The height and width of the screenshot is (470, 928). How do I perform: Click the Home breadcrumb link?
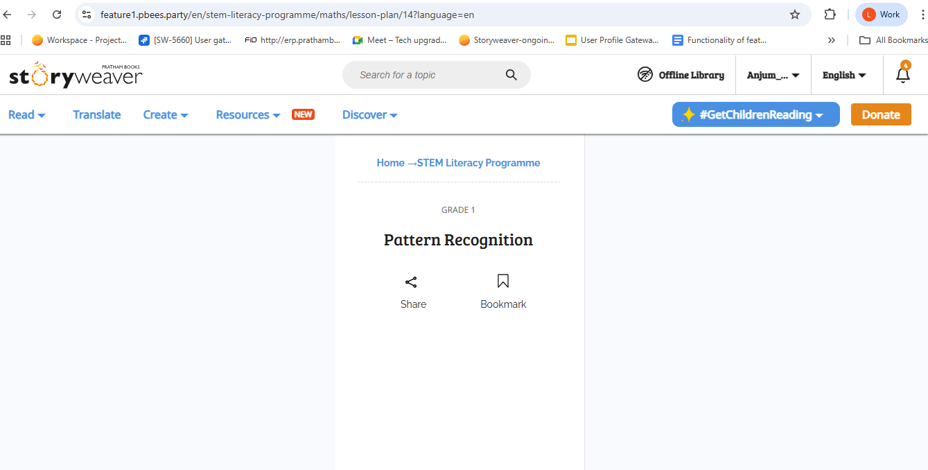click(390, 163)
